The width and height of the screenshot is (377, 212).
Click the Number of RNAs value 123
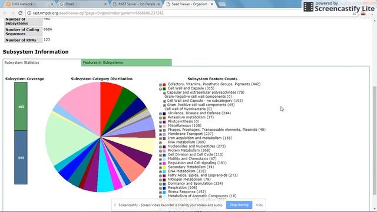47,40
